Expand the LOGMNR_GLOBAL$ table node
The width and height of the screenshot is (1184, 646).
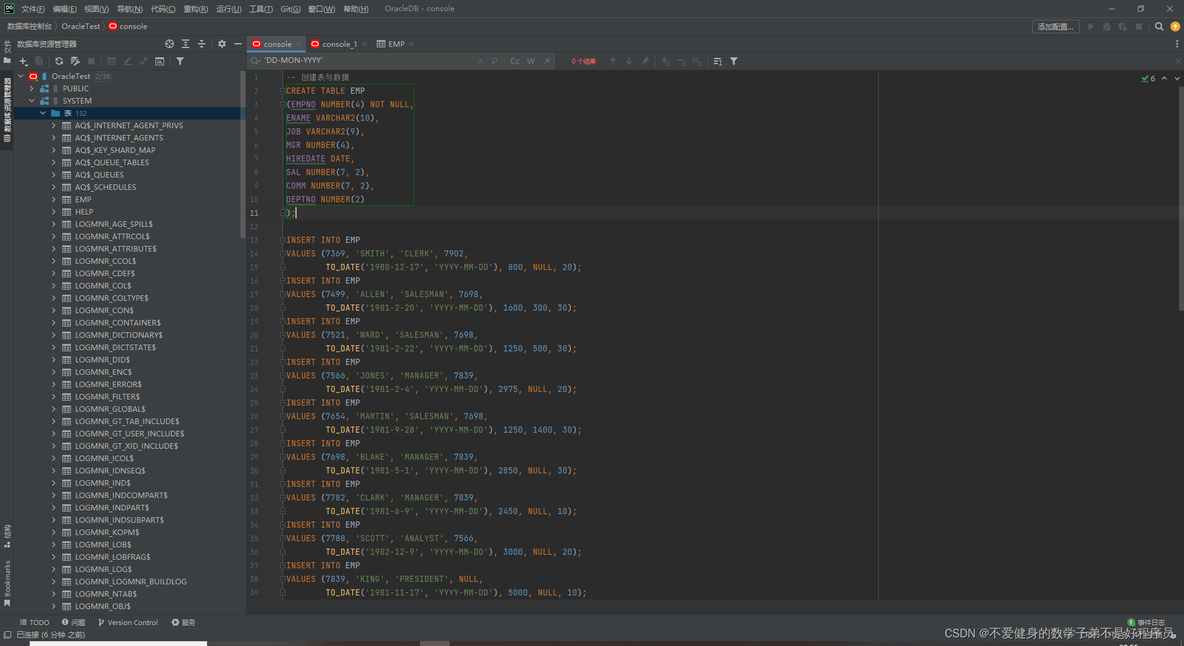(x=54, y=409)
